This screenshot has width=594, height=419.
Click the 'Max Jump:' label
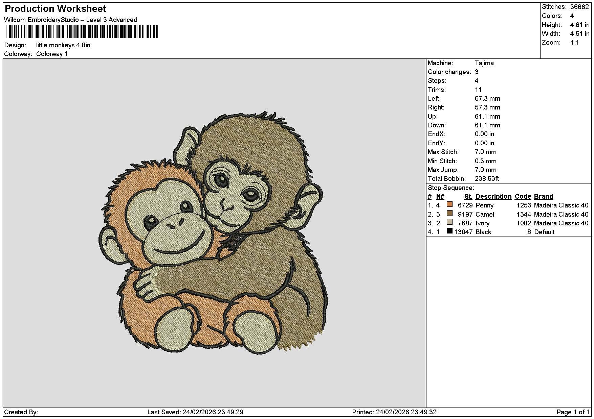pyautogui.click(x=443, y=170)
